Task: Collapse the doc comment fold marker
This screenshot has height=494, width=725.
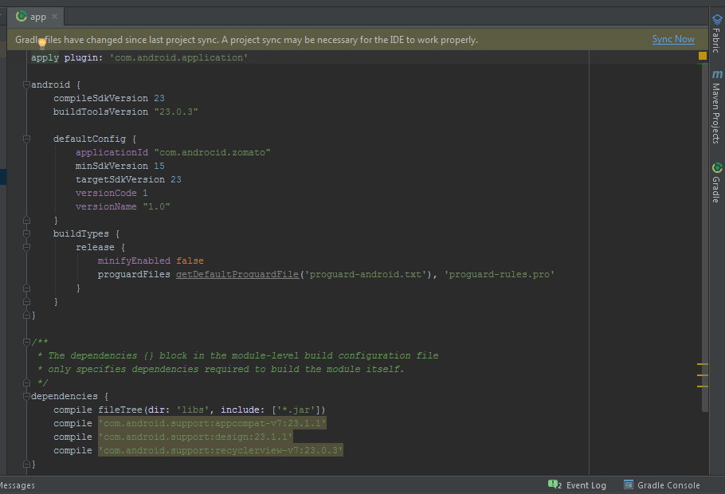Action: (x=26, y=342)
